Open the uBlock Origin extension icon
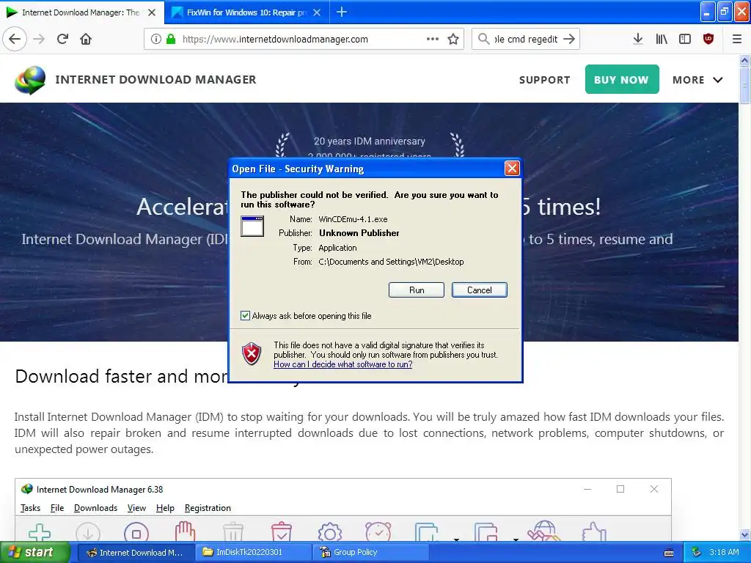The width and height of the screenshot is (751, 563). pyautogui.click(x=708, y=39)
